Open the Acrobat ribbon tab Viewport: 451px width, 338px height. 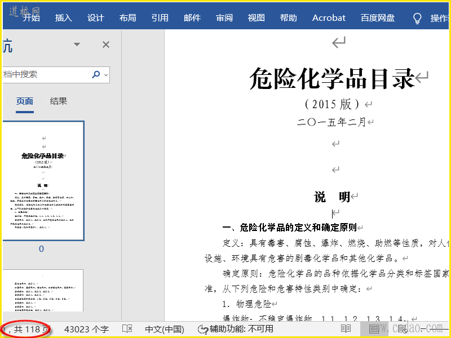(329, 18)
